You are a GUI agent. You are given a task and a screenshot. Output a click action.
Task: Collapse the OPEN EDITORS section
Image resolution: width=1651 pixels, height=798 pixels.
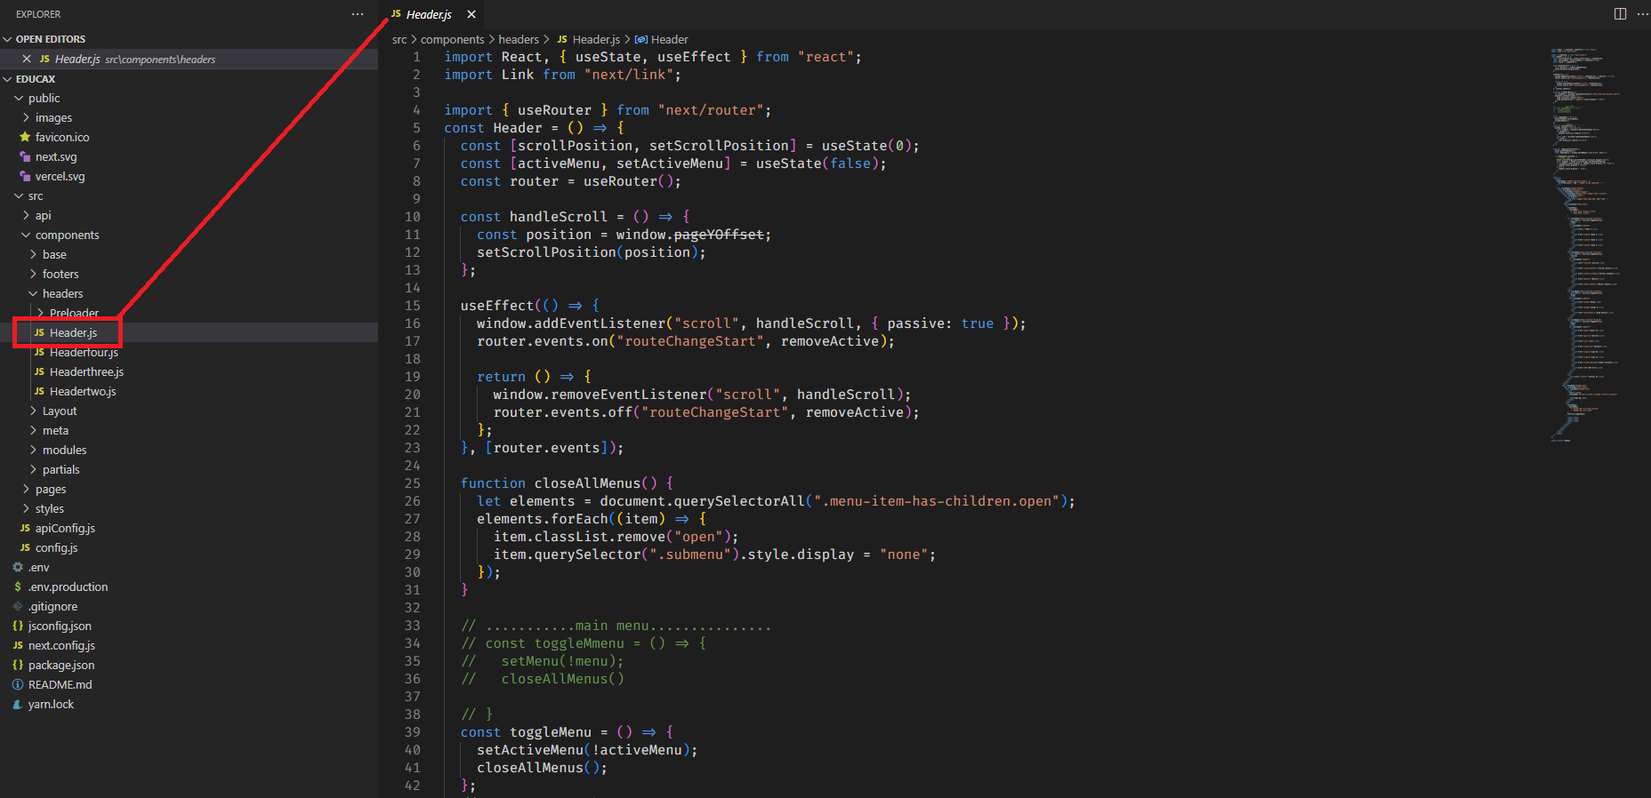50,39
